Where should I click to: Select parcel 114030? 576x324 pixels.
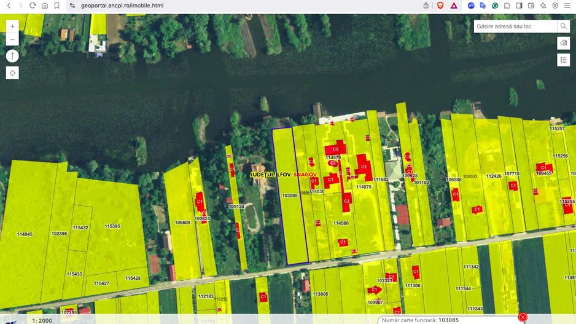(x=317, y=191)
